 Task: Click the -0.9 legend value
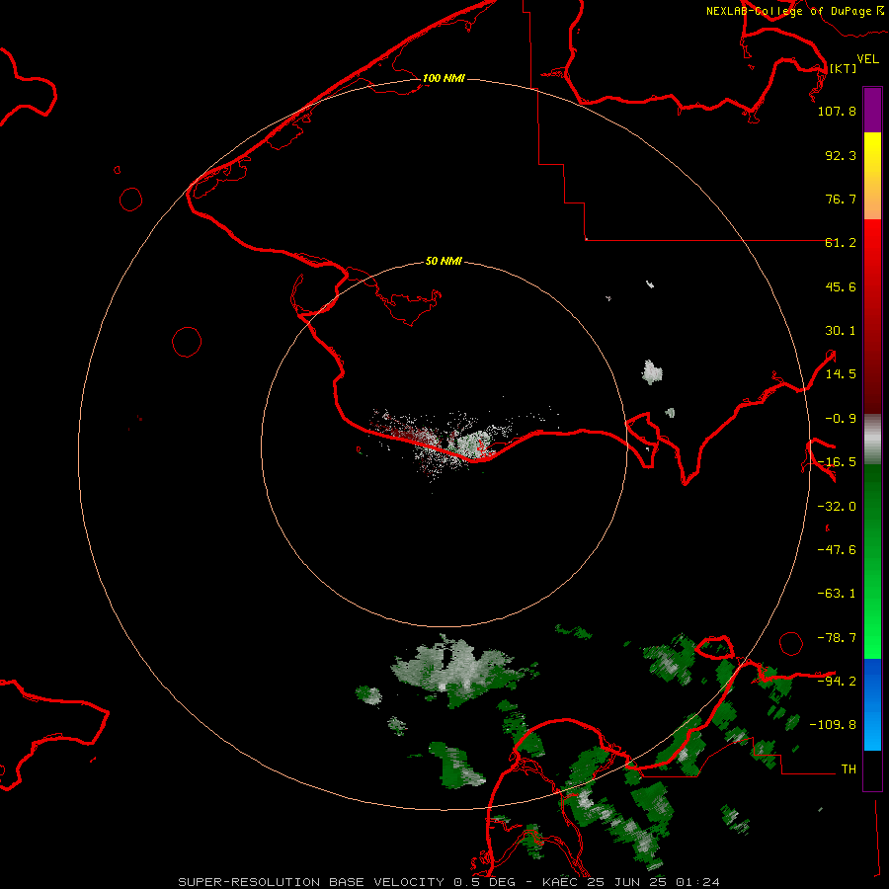[x=841, y=419]
